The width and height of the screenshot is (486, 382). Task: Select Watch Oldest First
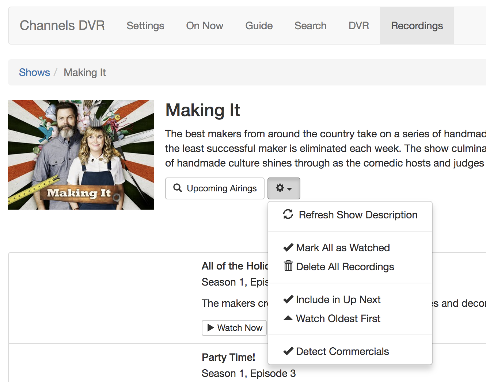(350, 318)
